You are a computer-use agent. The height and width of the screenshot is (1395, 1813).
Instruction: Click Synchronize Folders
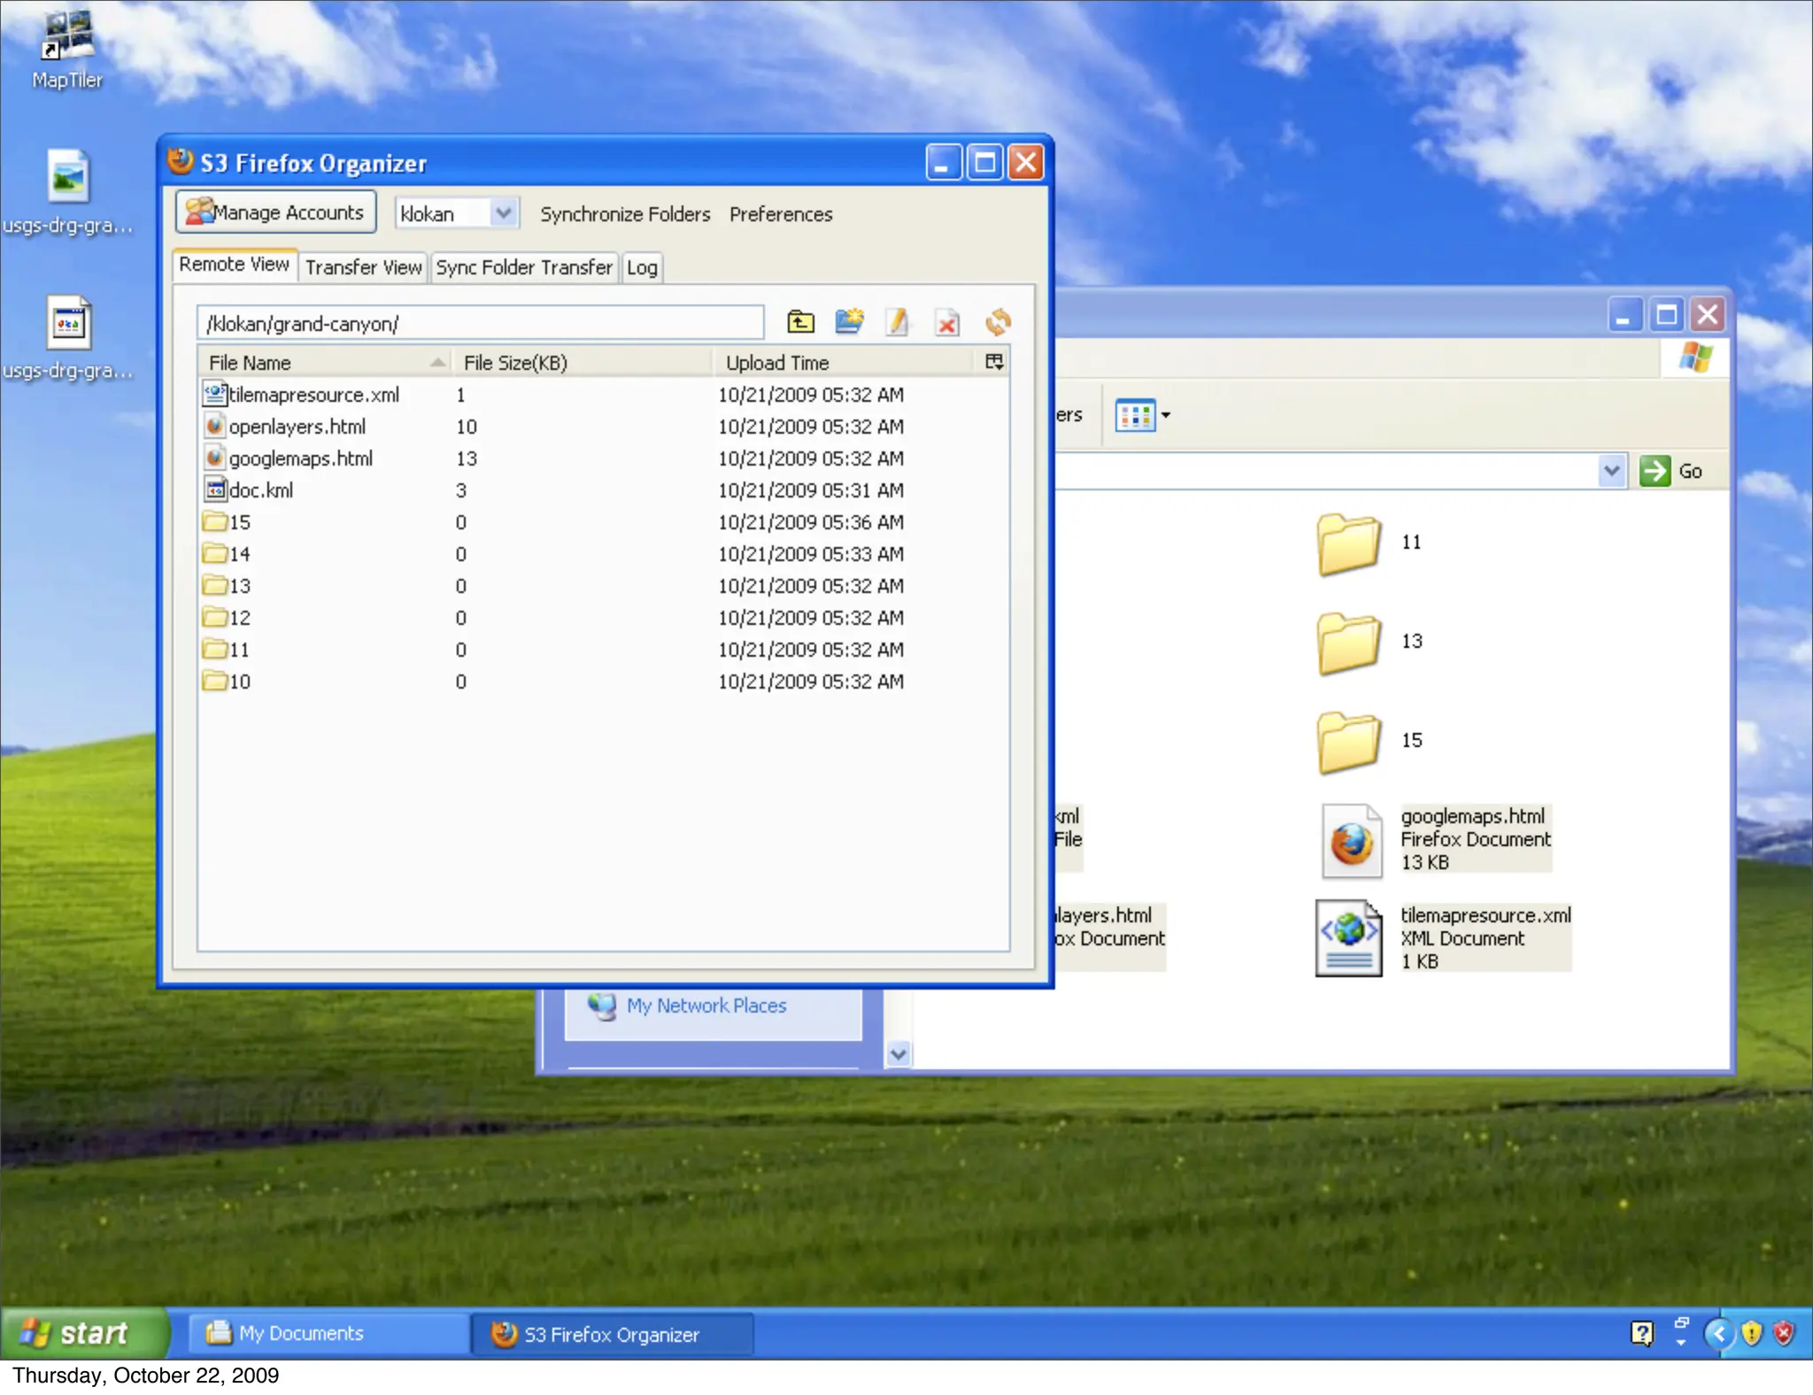click(625, 214)
